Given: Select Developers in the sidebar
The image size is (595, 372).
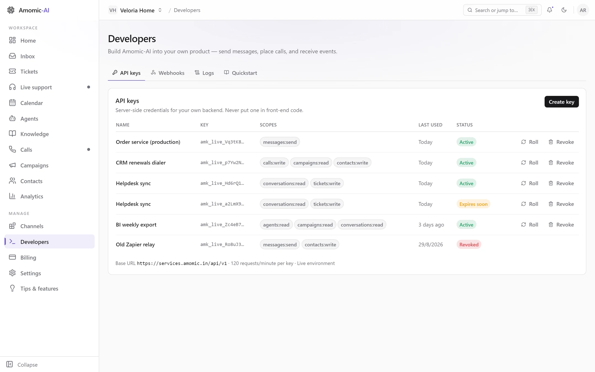Looking at the screenshot, I should 50,242.
